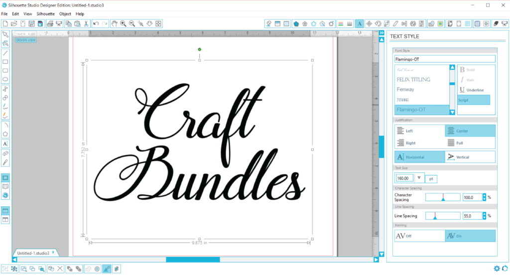Create a new document from toolbar
510x275 pixels.
pyautogui.click(x=5, y=24)
